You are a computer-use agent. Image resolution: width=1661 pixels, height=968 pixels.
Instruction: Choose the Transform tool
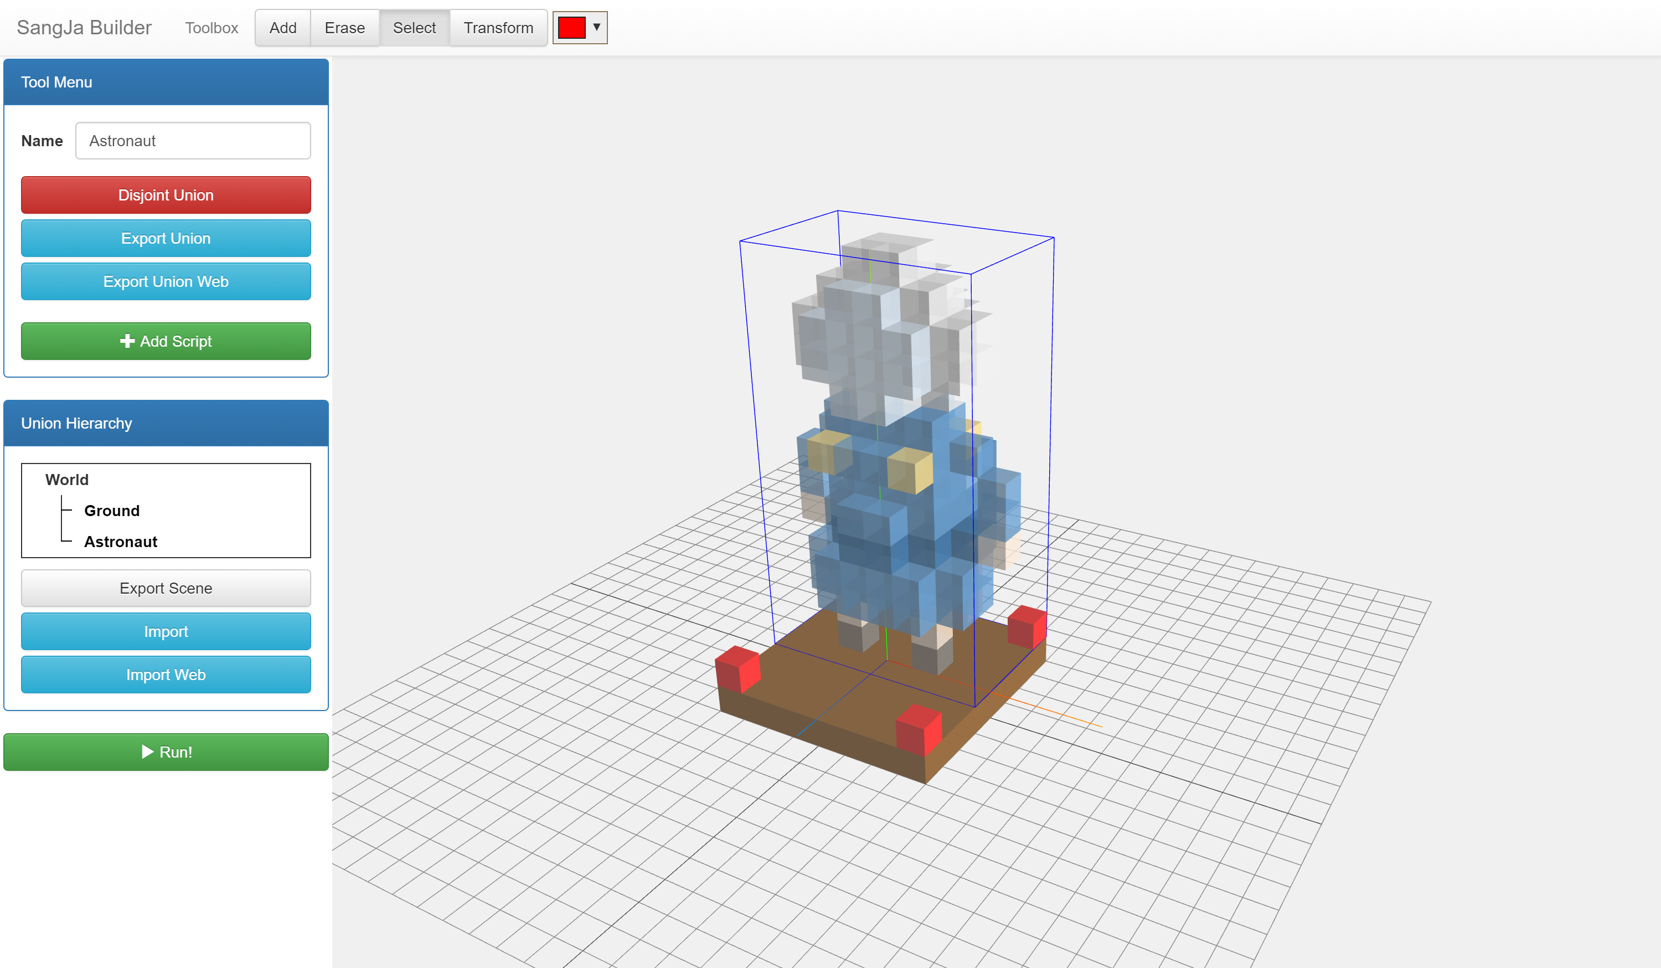498,28
